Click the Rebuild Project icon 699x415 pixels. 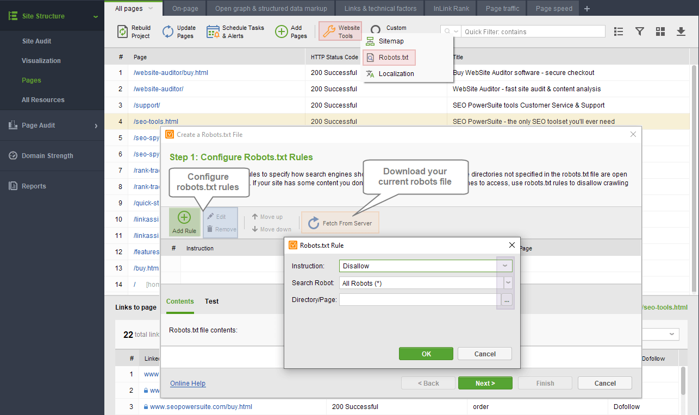point(123,32)
